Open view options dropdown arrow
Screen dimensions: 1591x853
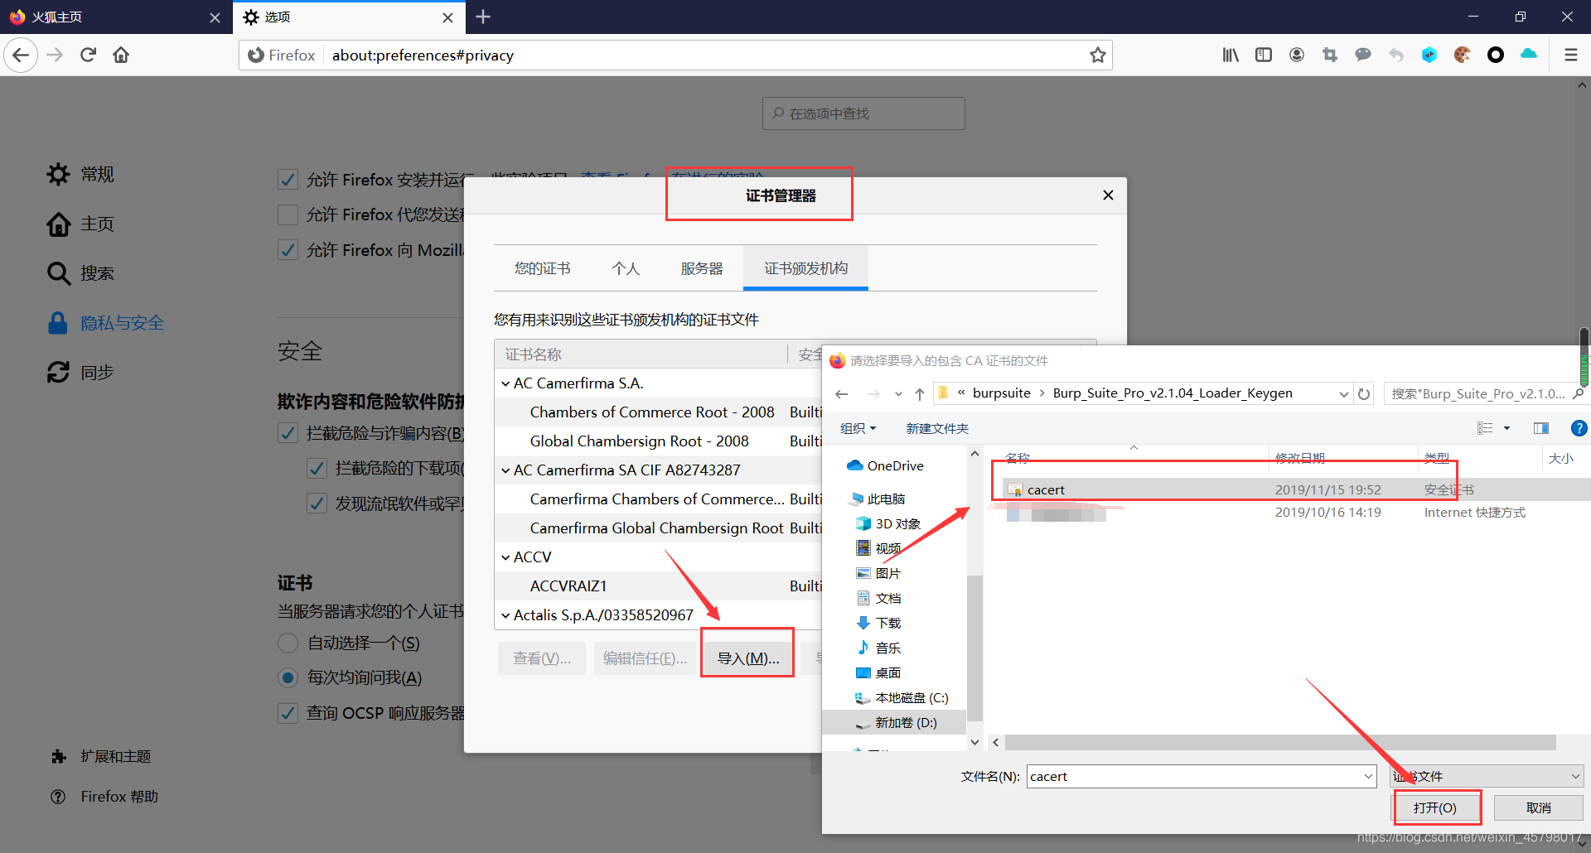pyautogui.click(x=1506, y=428)
